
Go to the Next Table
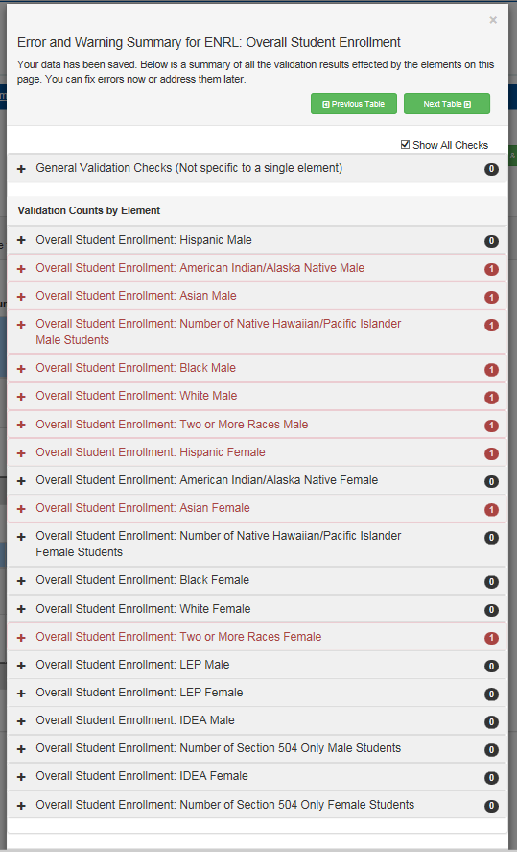pos(447,104)
